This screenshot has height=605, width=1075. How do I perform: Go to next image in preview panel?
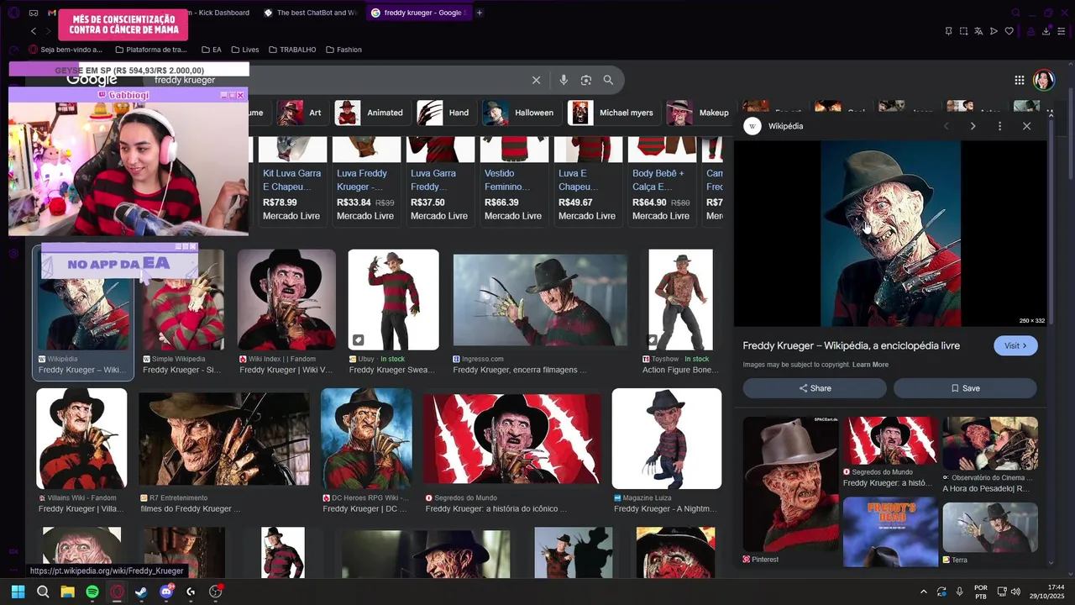pos(973,126)
